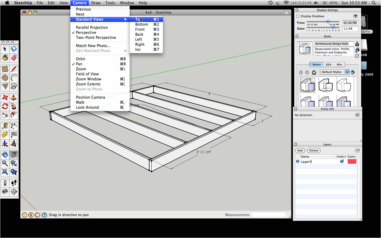Choose the Push/Pull tool

point(14,98)
